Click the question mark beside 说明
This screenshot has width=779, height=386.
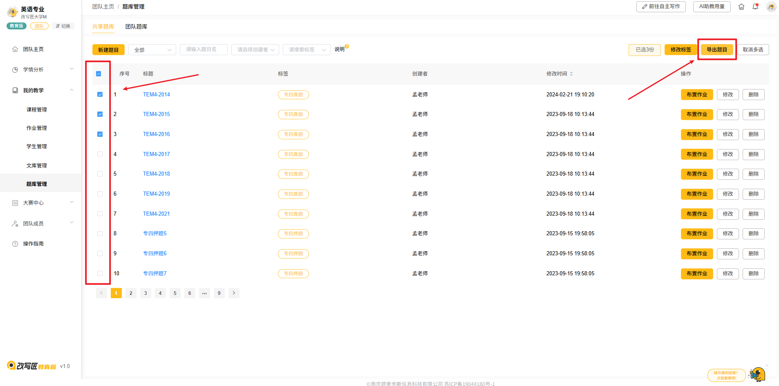click(347, 47)
